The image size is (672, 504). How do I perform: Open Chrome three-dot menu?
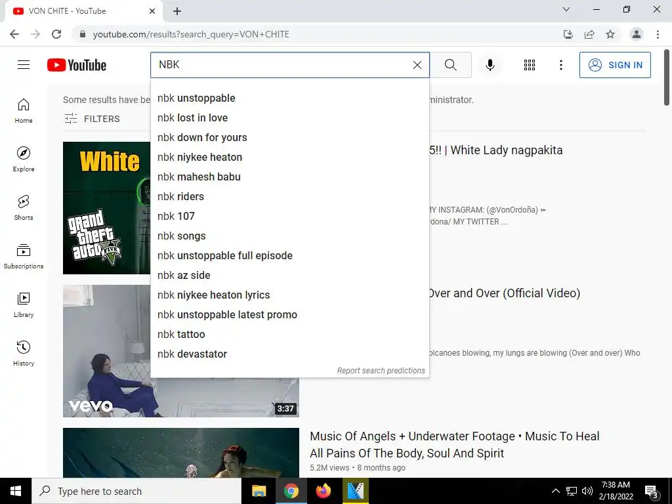point(658,34)
